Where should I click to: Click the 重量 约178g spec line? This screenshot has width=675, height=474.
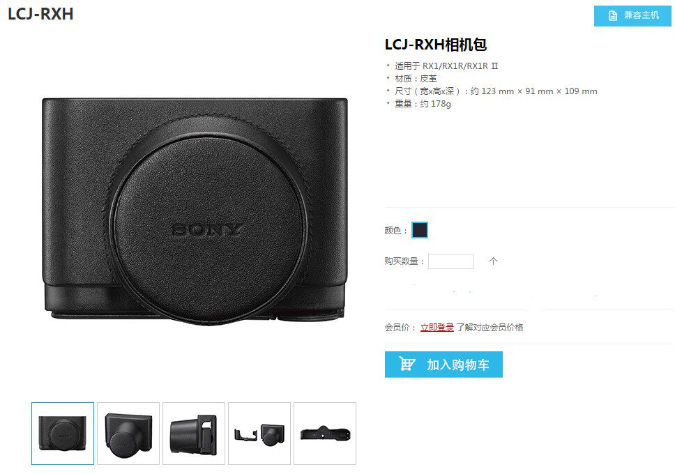pyautogui.click(x=423, y=104)
